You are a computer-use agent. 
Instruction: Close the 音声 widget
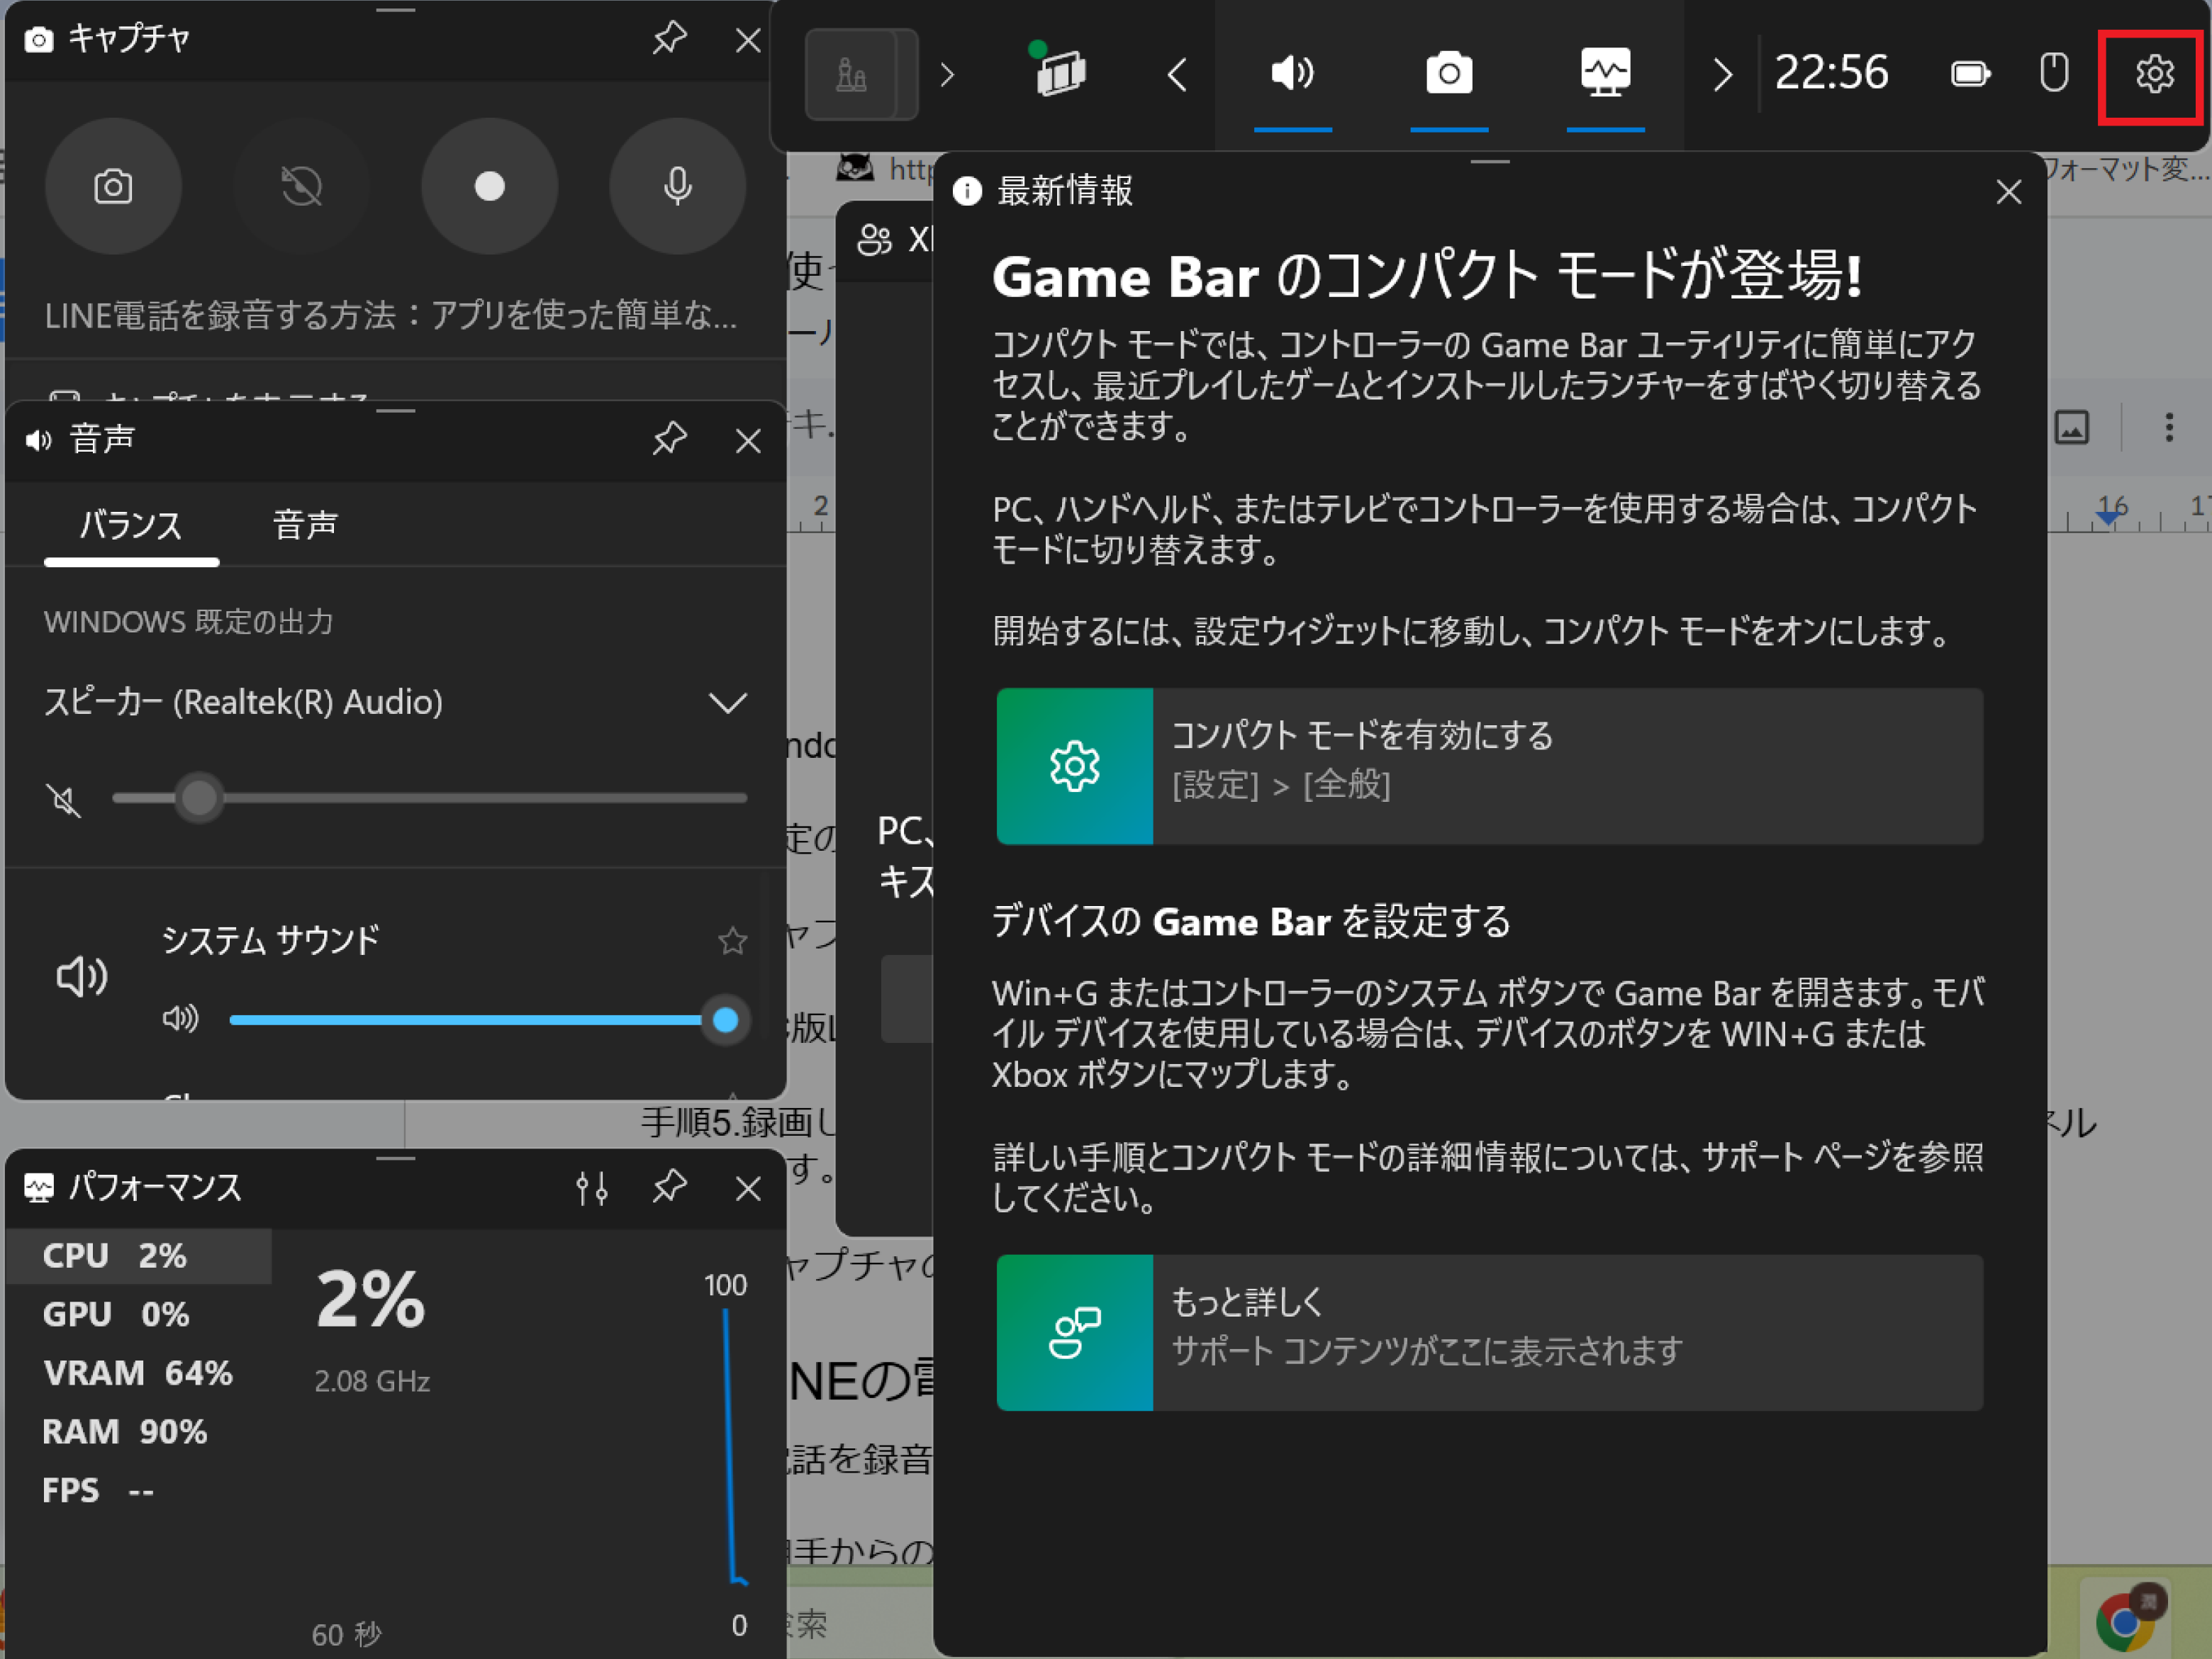[x=748, y=441]
